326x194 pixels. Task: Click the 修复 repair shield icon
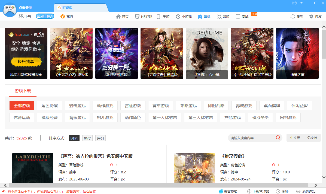(311, 16)
